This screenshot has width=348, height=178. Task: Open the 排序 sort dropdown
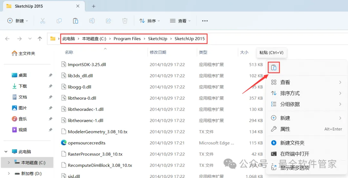coord(150,21)
